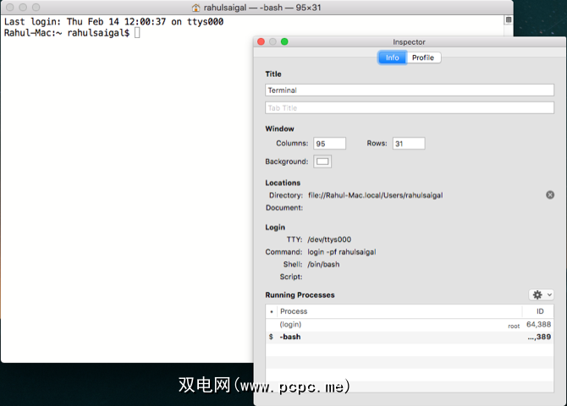This screenshot has width=567, height=406.
Task: Click the TTY value /dev/ttys000
Action: tap(329, 239)
